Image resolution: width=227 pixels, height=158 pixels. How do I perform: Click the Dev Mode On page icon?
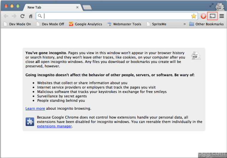pos(5,24)
